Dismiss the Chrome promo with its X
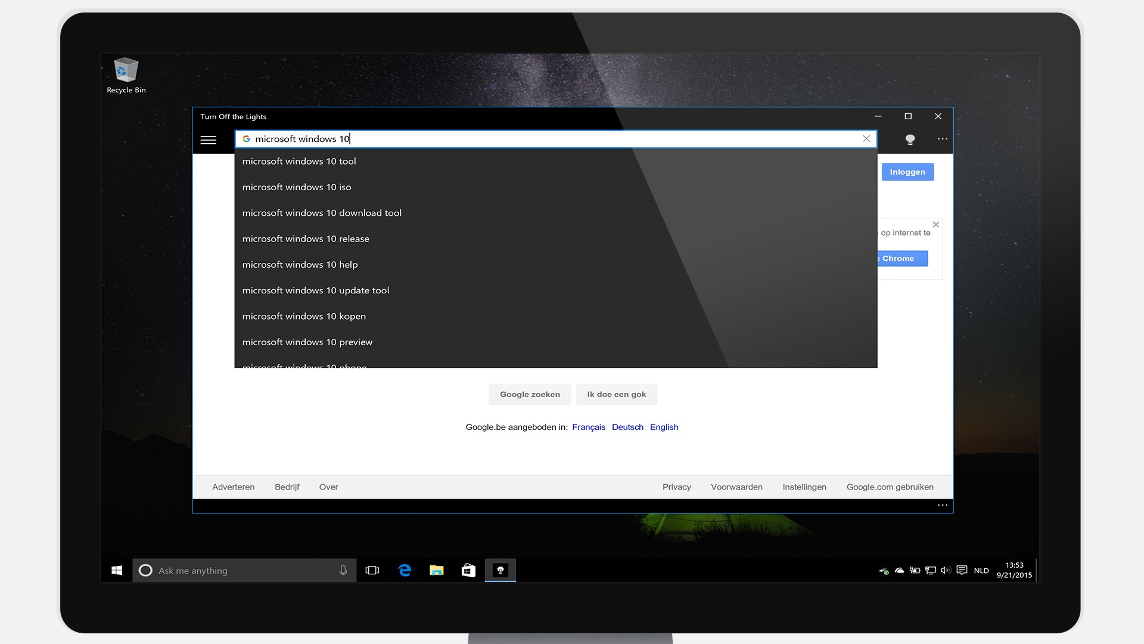Screen dimensions: 1144x644 point(935,225)
